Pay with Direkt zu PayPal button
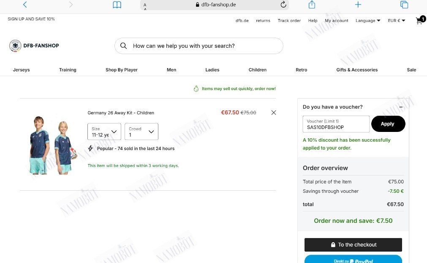This screenshot has height=263, width=427. pyautogui.click(x=353, y=259)
